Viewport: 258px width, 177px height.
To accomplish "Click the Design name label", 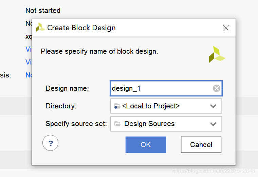I will point(67,88).
